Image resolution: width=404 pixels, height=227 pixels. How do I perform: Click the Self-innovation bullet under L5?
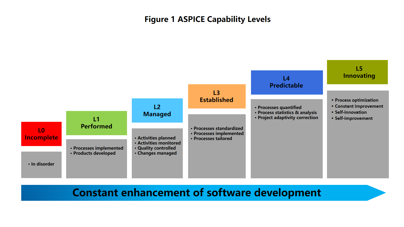click(351, 112)
